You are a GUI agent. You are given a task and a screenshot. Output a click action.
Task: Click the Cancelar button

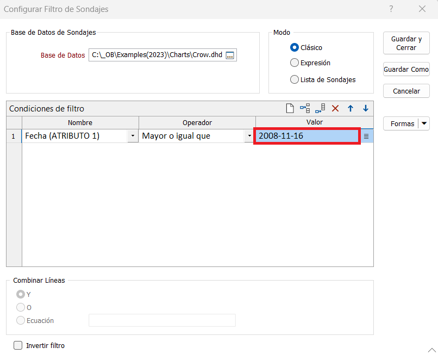(x=406, y=91)
